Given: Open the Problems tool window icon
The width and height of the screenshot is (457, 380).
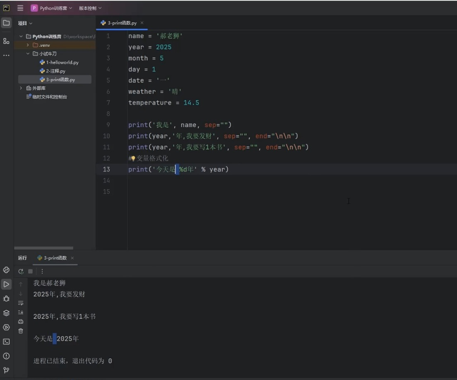Looking at the screenshot, I should pos(6,356).
